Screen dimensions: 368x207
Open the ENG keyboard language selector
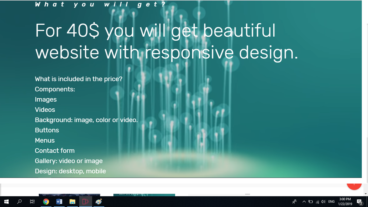tap(331, 201)
